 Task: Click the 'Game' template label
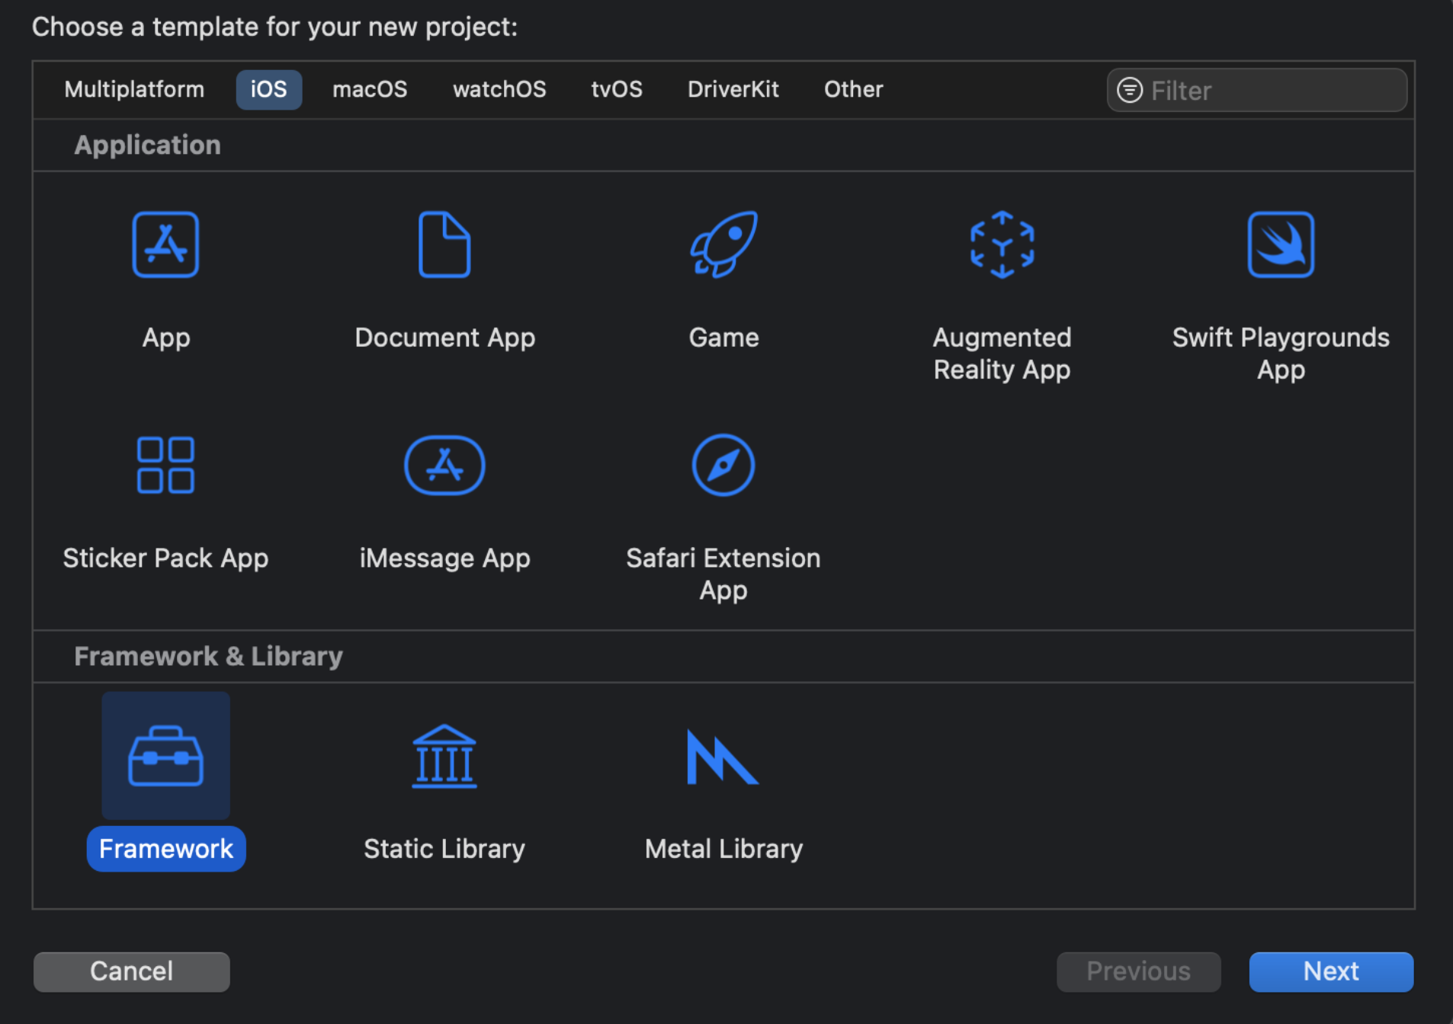tap(723, 338)
